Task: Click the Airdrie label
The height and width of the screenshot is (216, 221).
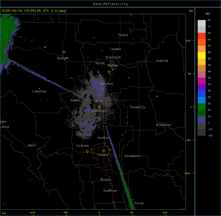Action: 104,138
